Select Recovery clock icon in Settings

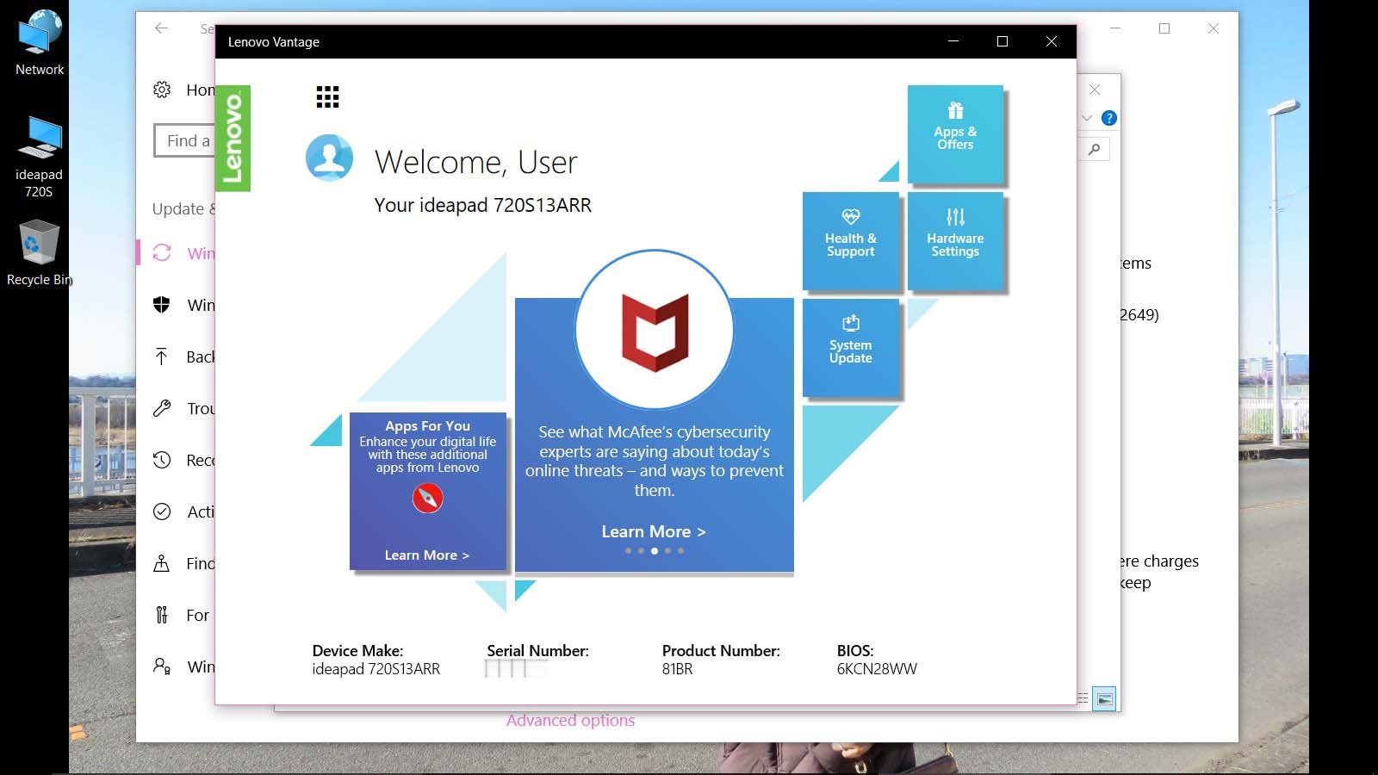[162, 460]
